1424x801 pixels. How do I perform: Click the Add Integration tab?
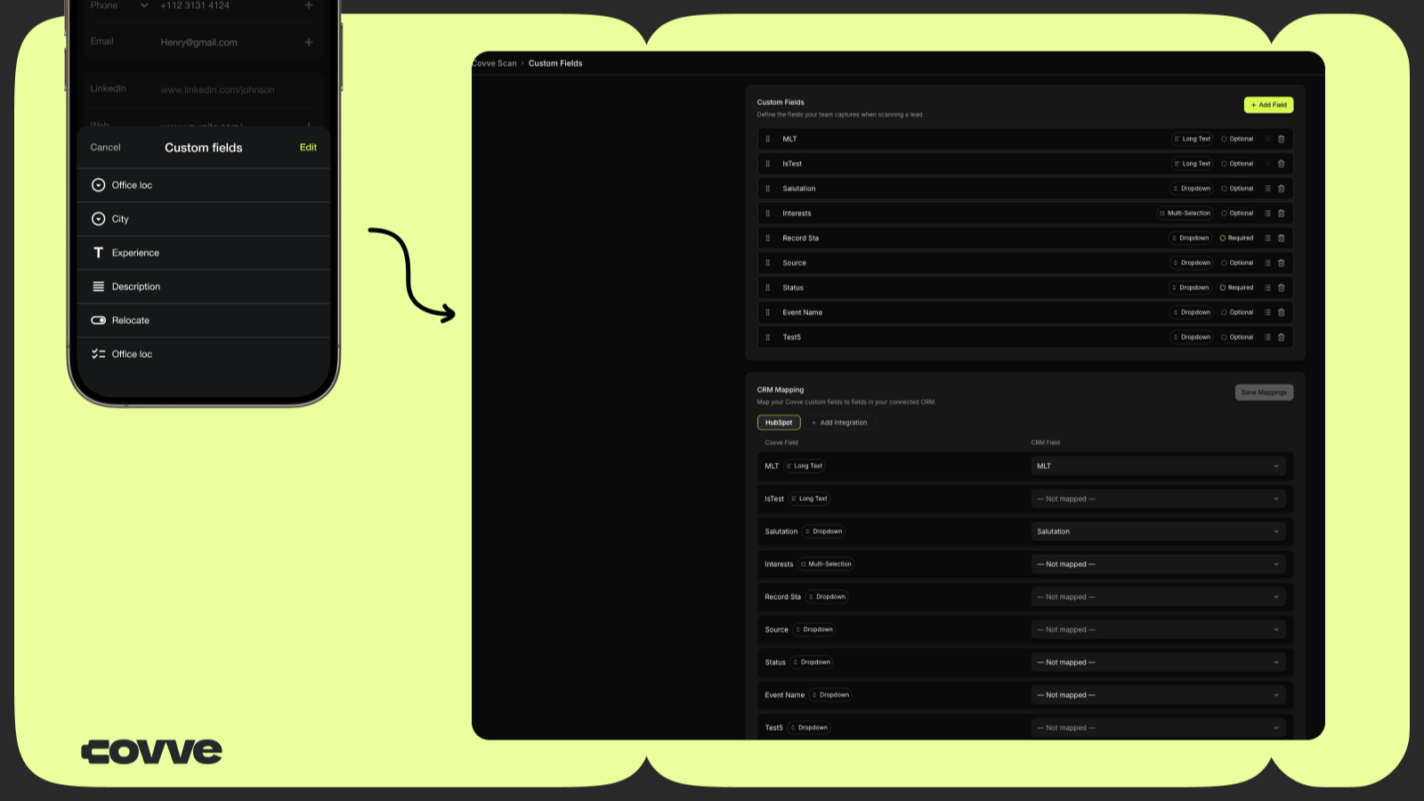(x=839, y=423)
